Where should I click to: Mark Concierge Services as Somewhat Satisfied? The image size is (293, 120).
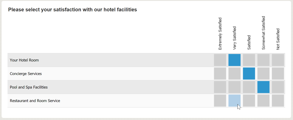(x=263, y=74)
